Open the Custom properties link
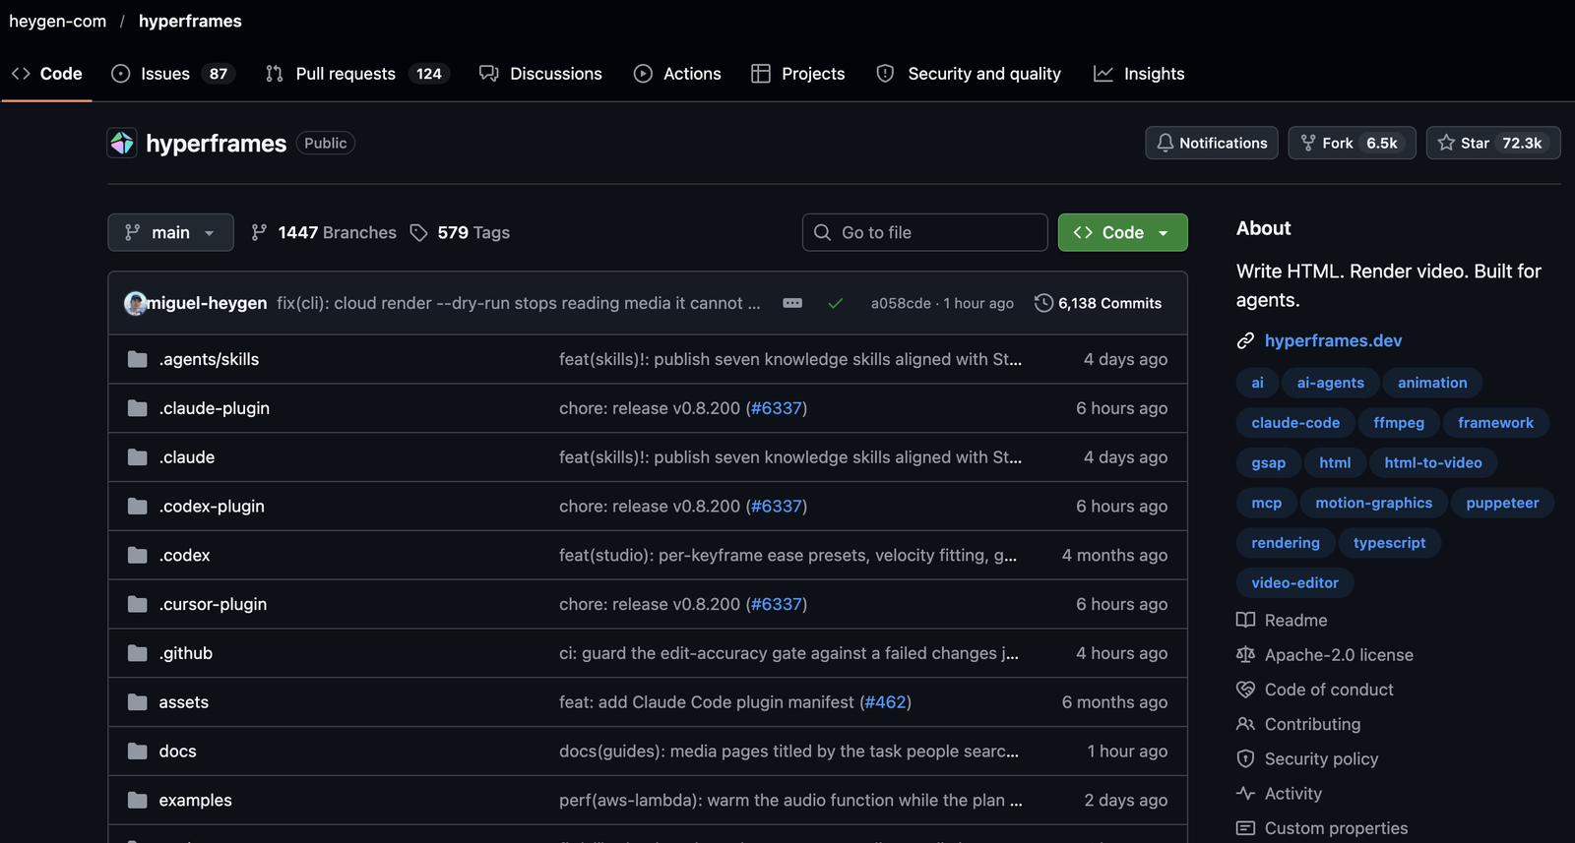Screen dimensions: 1575x843 1336,828
